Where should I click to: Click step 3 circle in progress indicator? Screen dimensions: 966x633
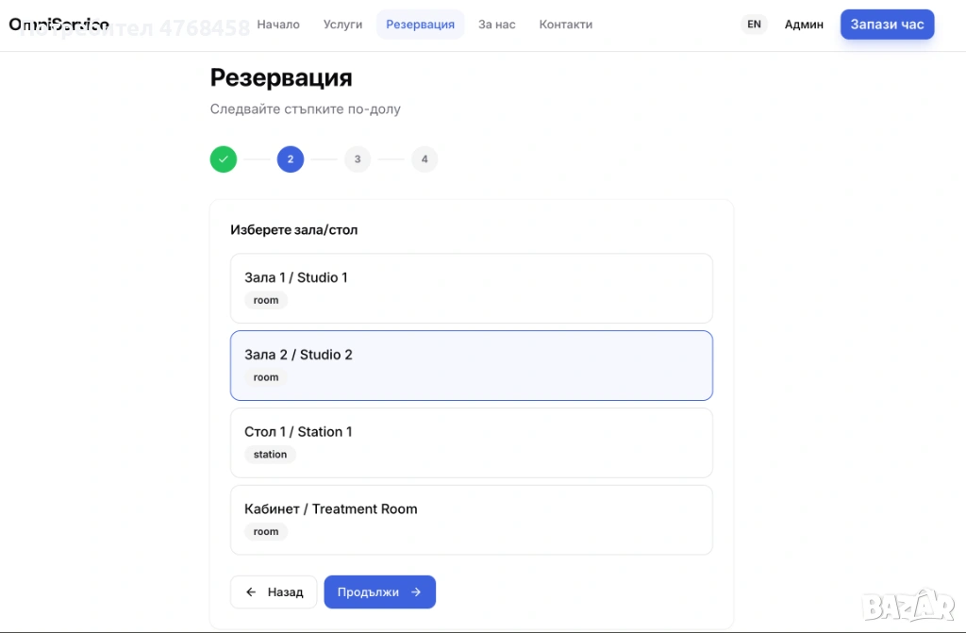point(358,159)
